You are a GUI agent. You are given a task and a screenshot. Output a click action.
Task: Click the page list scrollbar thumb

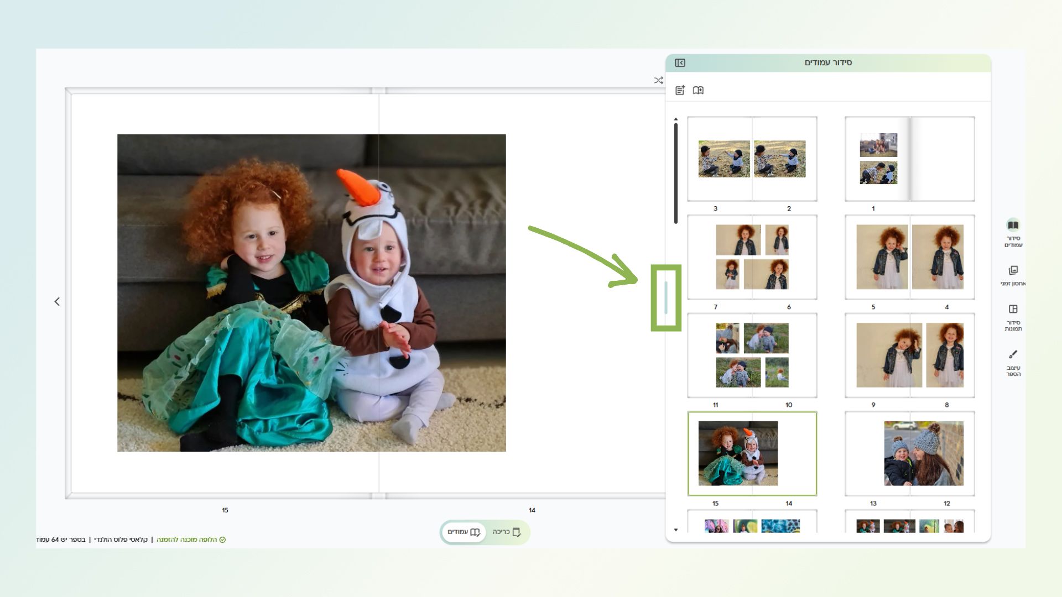(675, 173)
